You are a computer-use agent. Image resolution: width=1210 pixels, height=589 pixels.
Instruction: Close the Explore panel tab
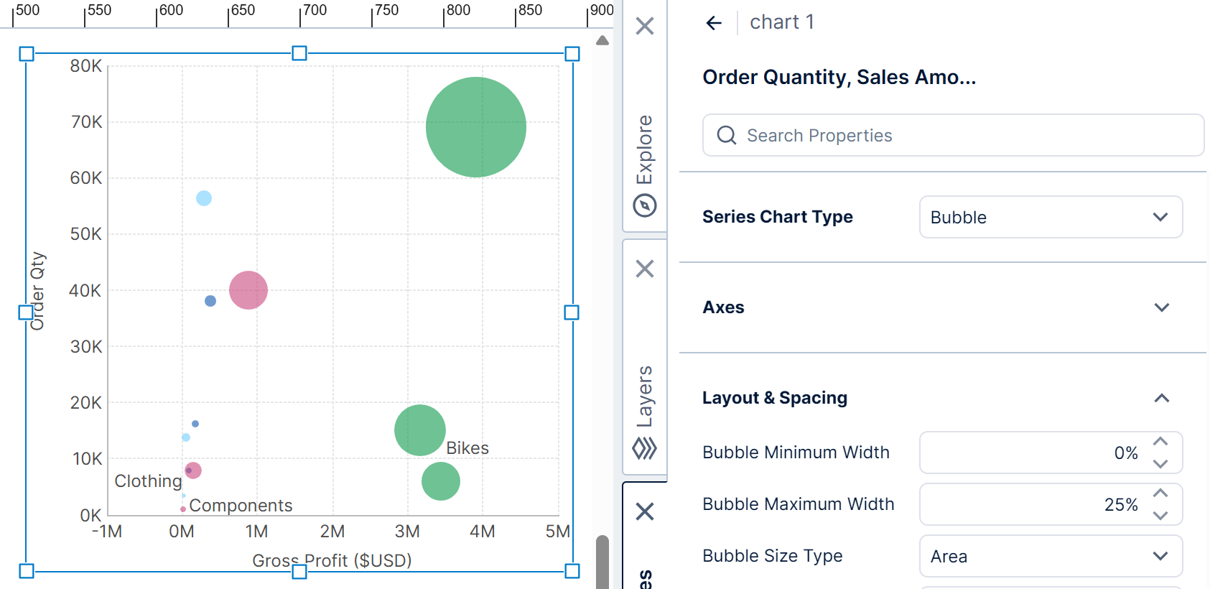click(645, 27)
